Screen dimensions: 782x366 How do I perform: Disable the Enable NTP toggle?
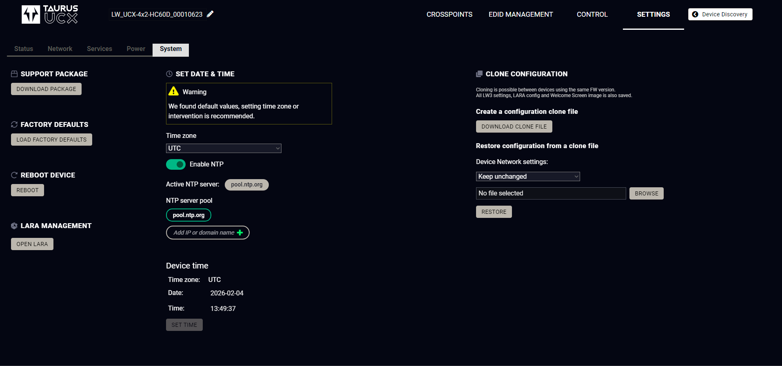click(176, 164)
